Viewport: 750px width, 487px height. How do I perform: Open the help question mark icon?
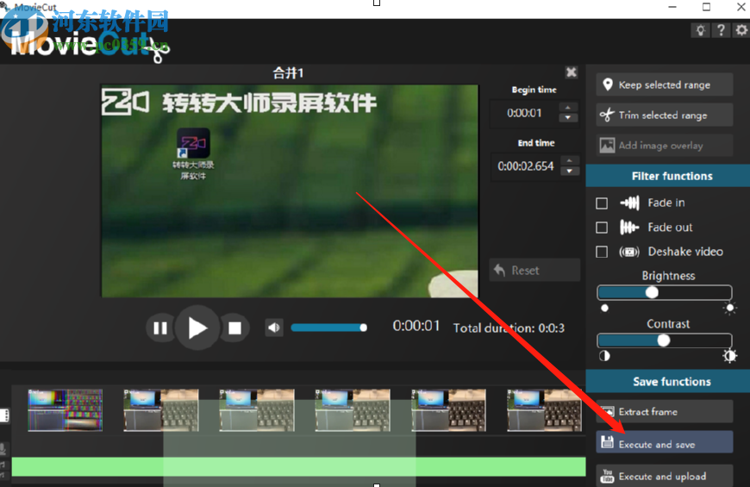click(721, 31)
